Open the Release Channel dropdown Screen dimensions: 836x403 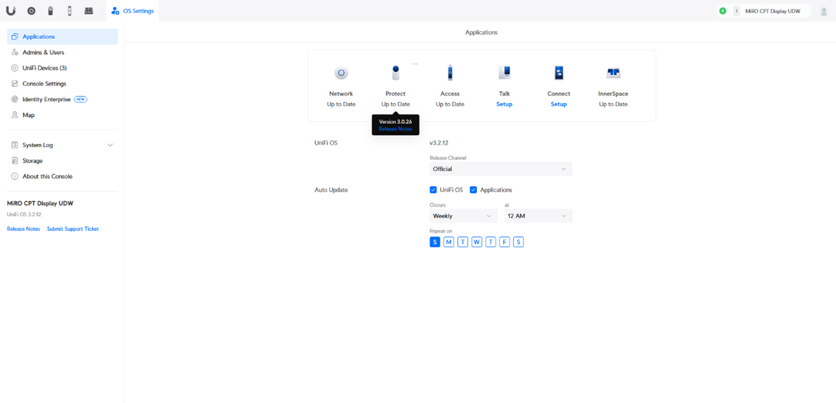[500, 169]
